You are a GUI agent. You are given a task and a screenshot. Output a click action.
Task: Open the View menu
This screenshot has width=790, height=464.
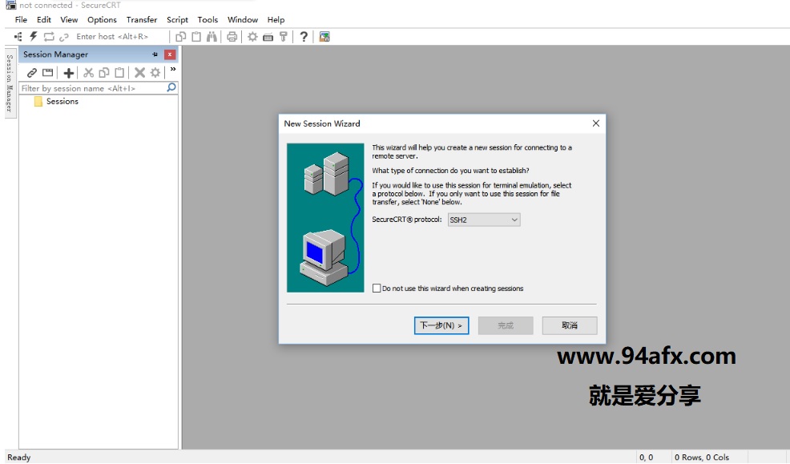[x=69, y=20]
